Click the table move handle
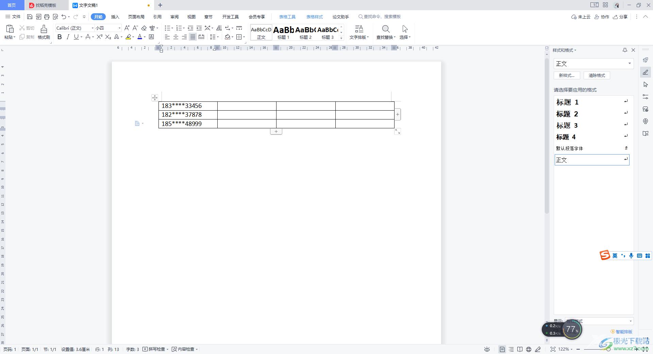Viewport: 653px width, 354px height. pyautogui.click(x=155, y=98)
